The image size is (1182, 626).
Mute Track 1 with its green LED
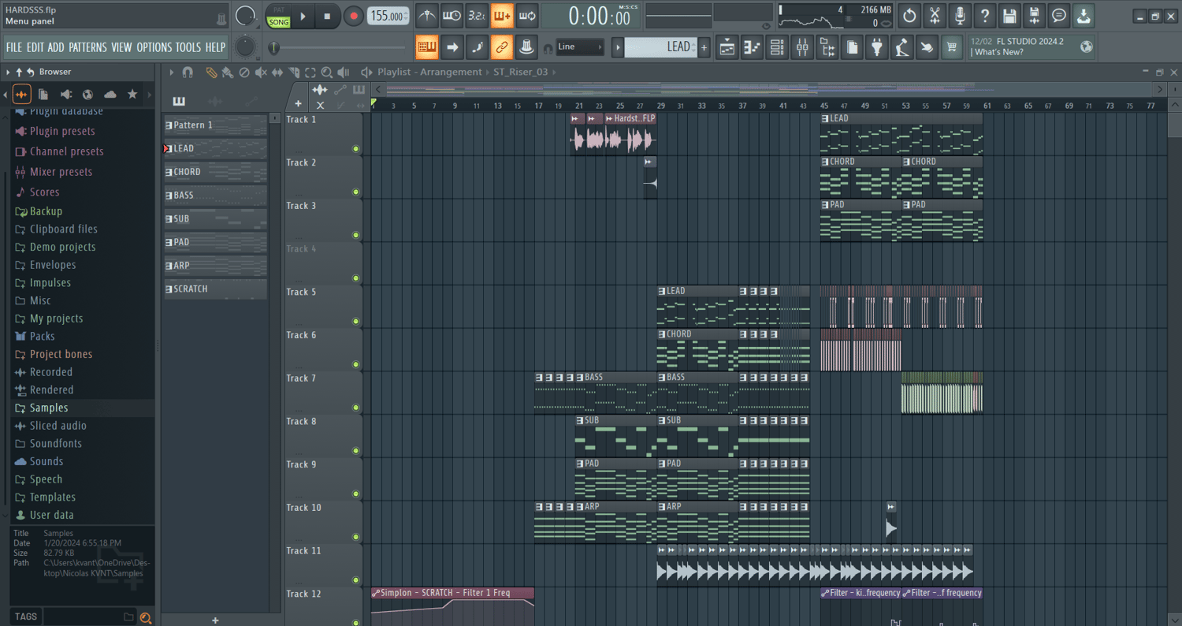(x=356, y=148)
